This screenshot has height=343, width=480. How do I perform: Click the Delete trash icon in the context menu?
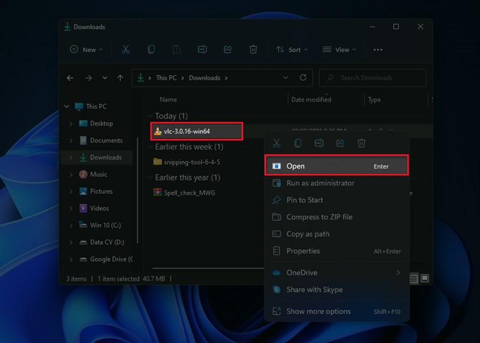click(x=362, y=143)
